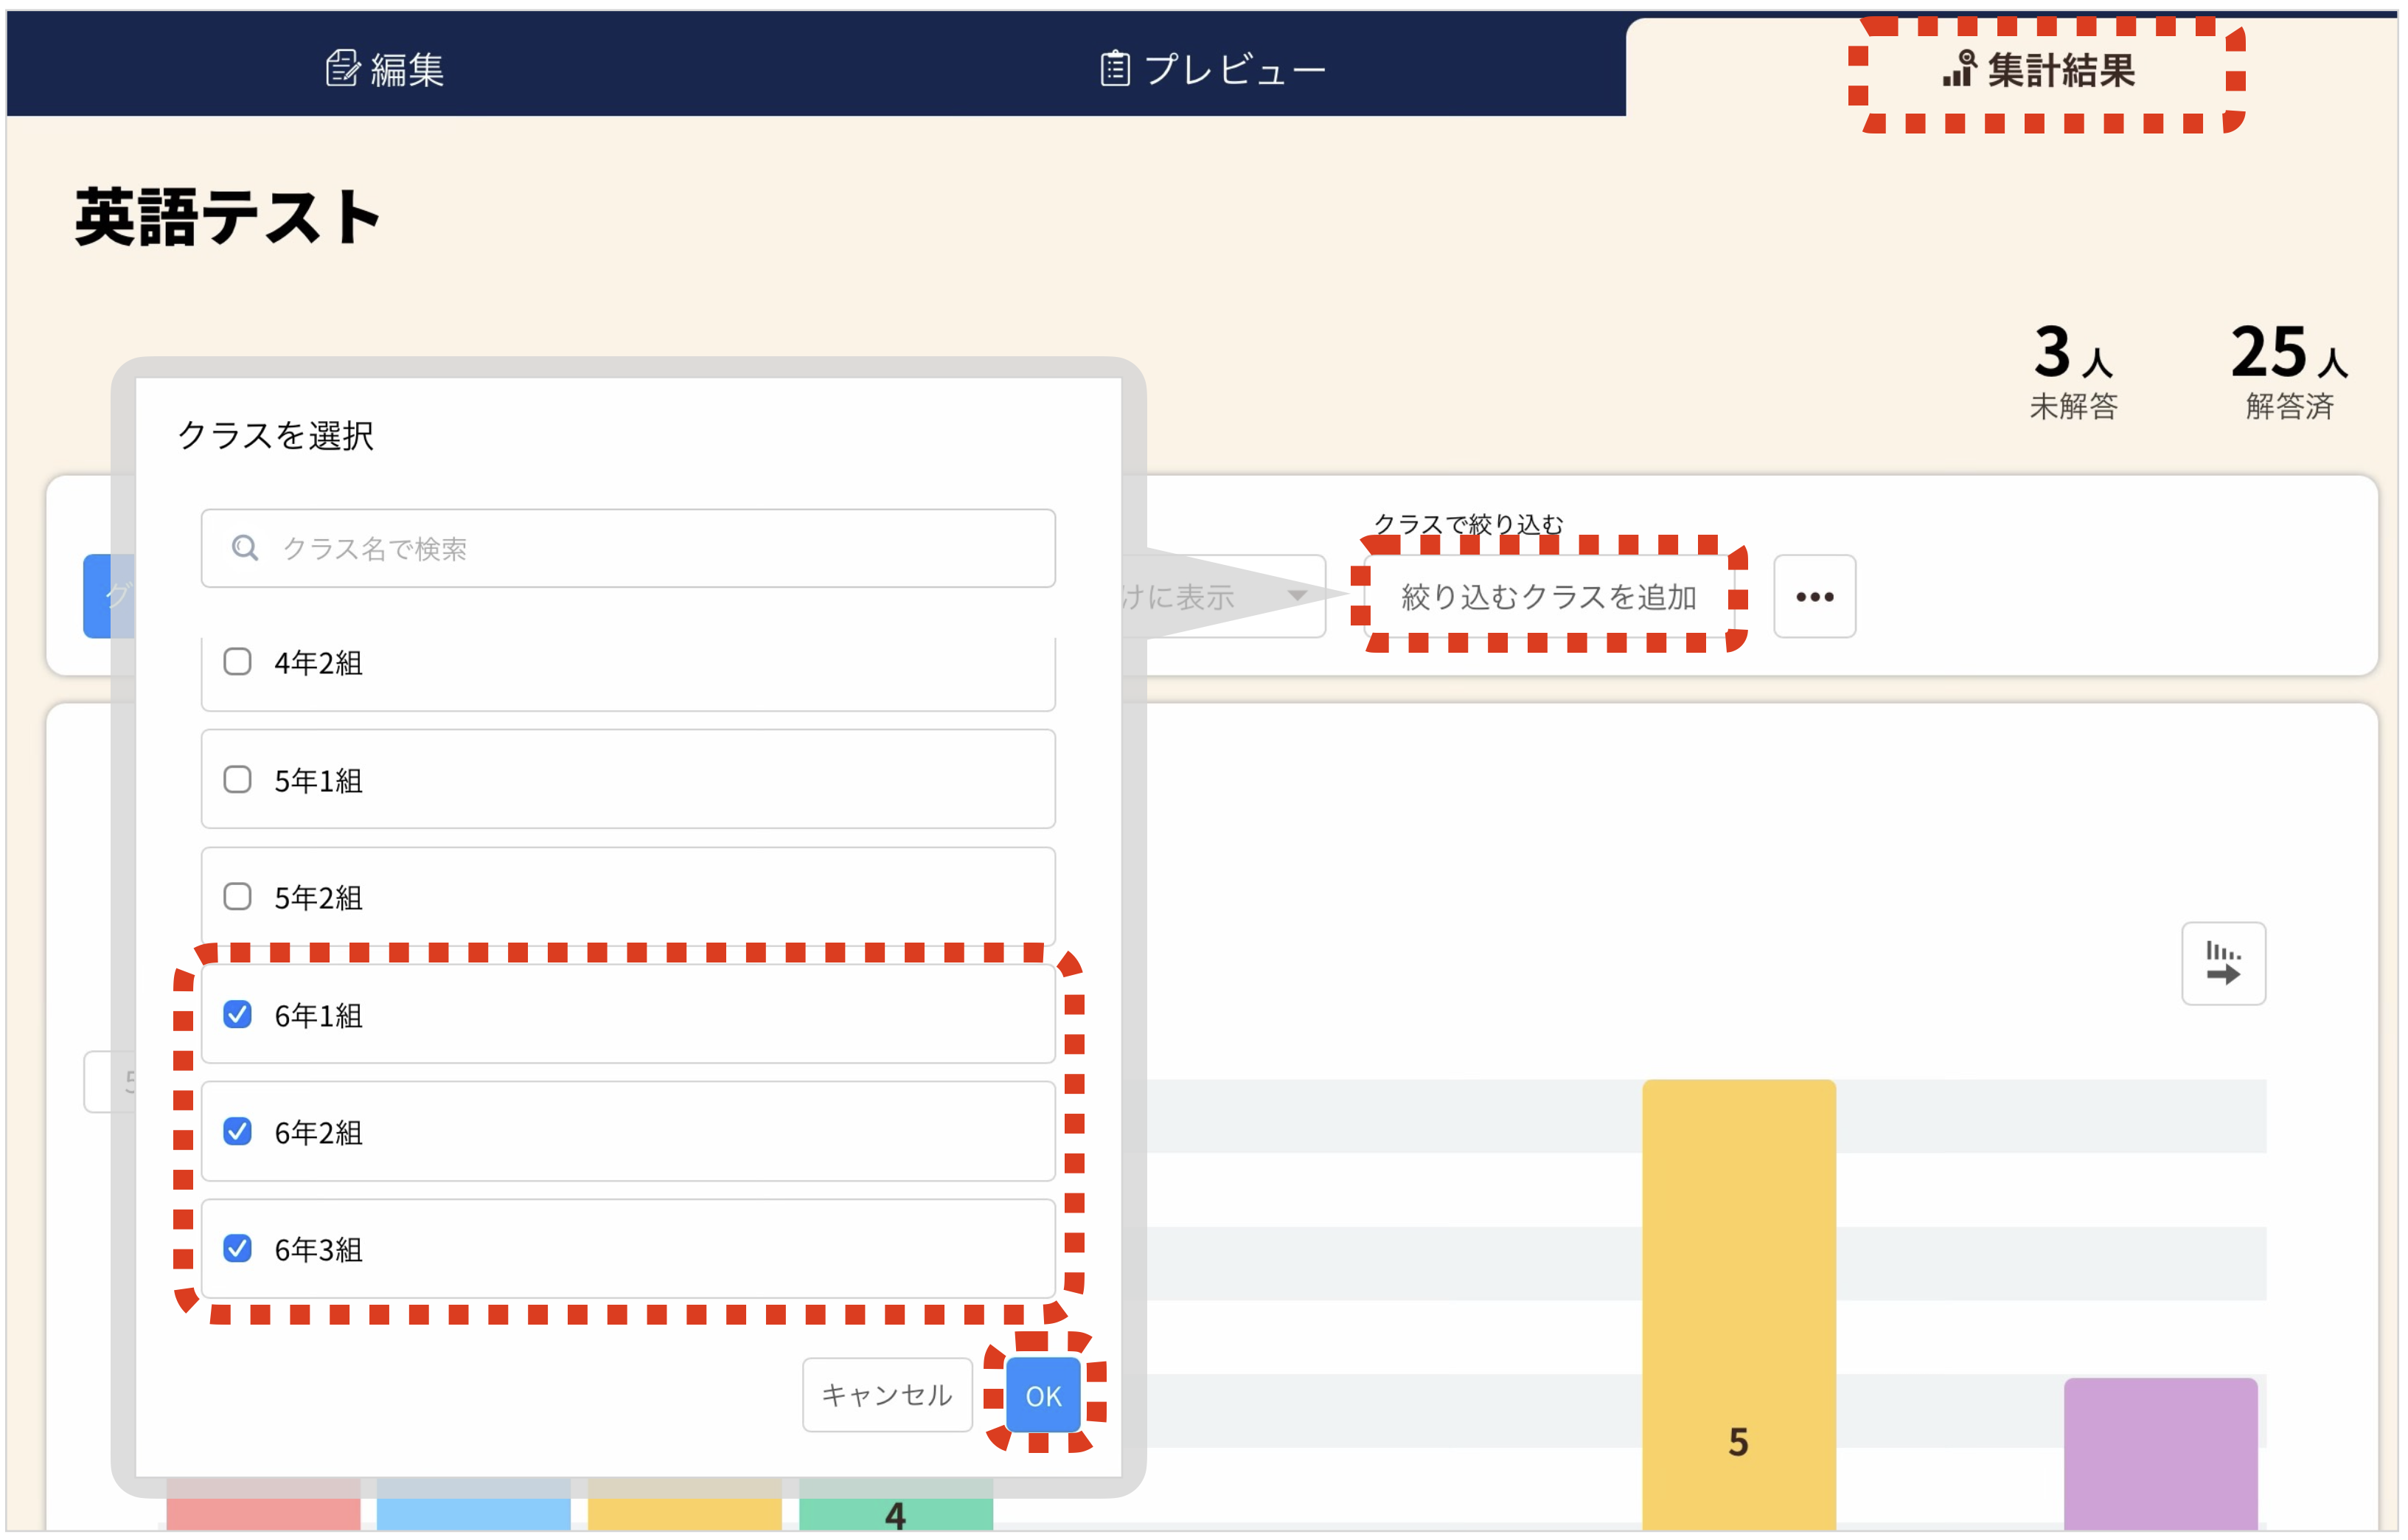This screenshot has width=2408, height=1540.
Task: Select the 5年2組 class row
Action: 628,897
